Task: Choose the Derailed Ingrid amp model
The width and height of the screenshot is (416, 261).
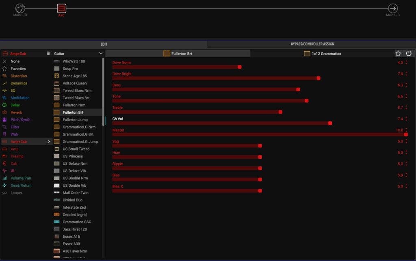Action: point(74,215)
